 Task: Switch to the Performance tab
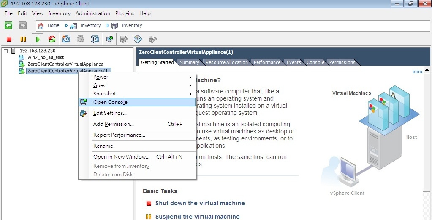[x=267, y=63]
